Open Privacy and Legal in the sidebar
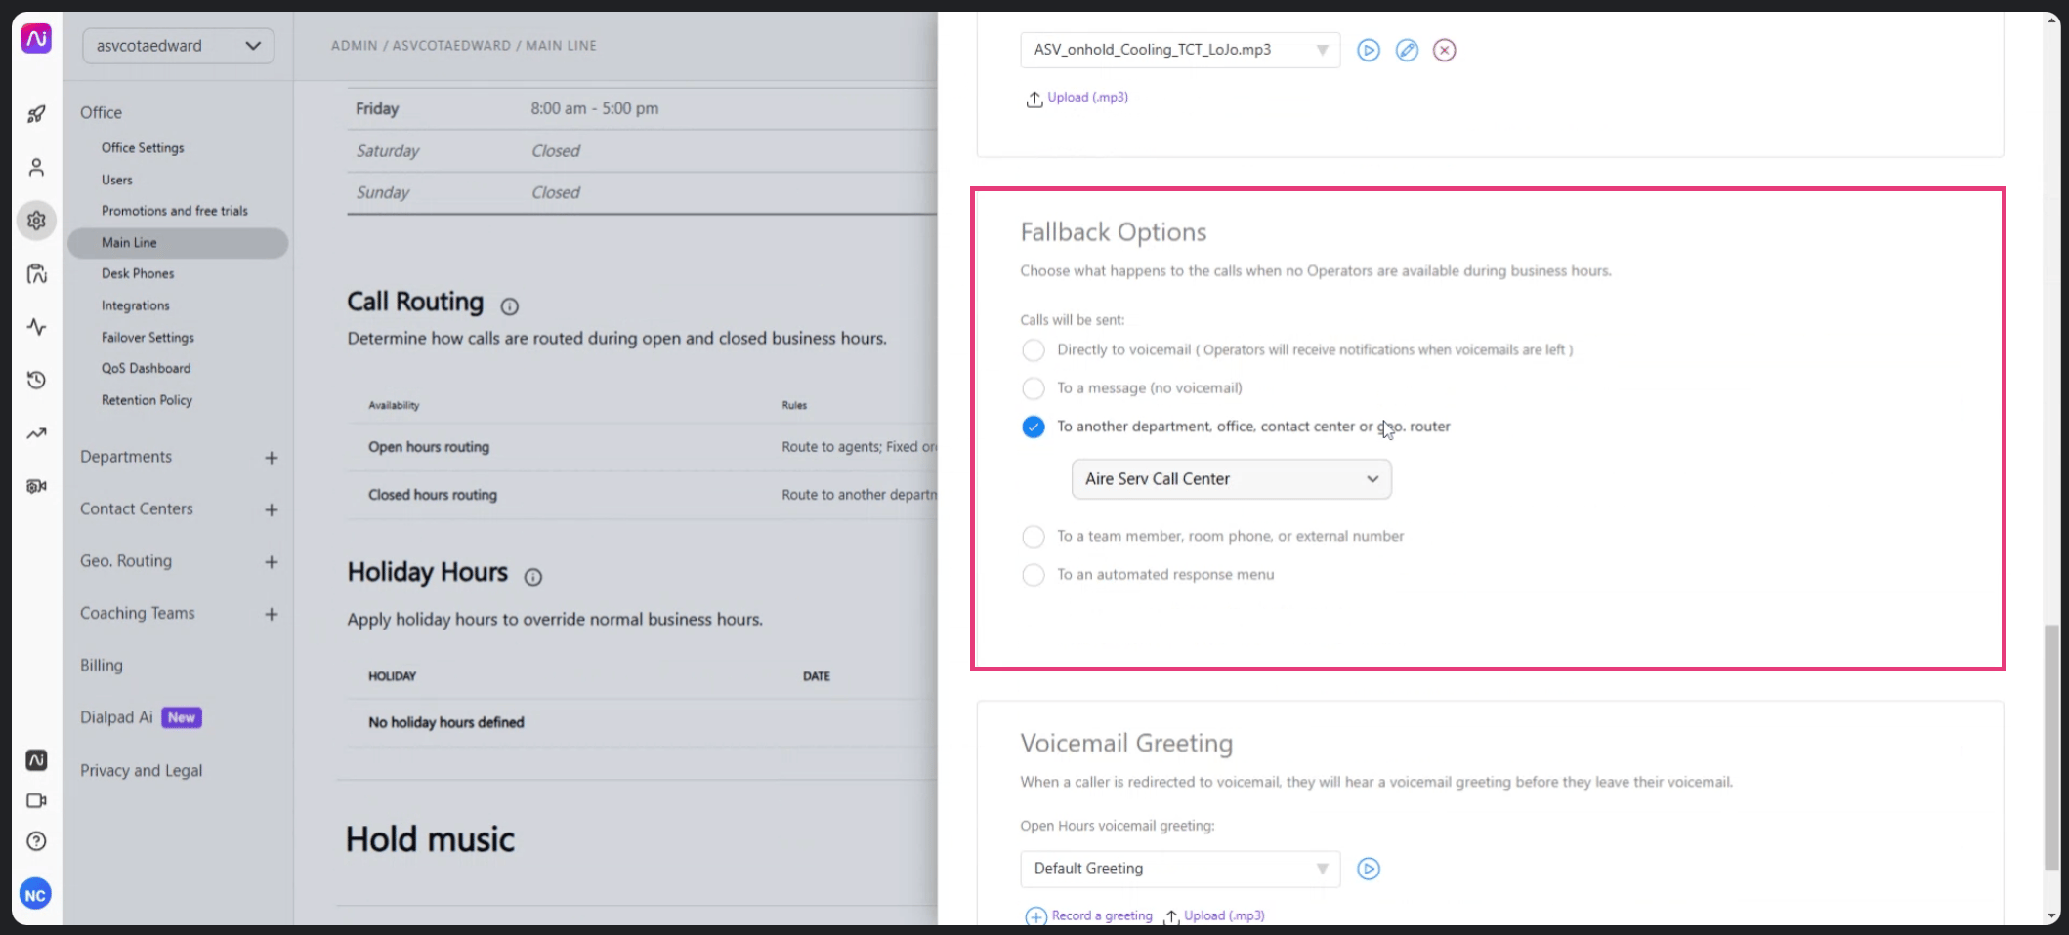Screen dimensions: 2069x935 (142, 771)
